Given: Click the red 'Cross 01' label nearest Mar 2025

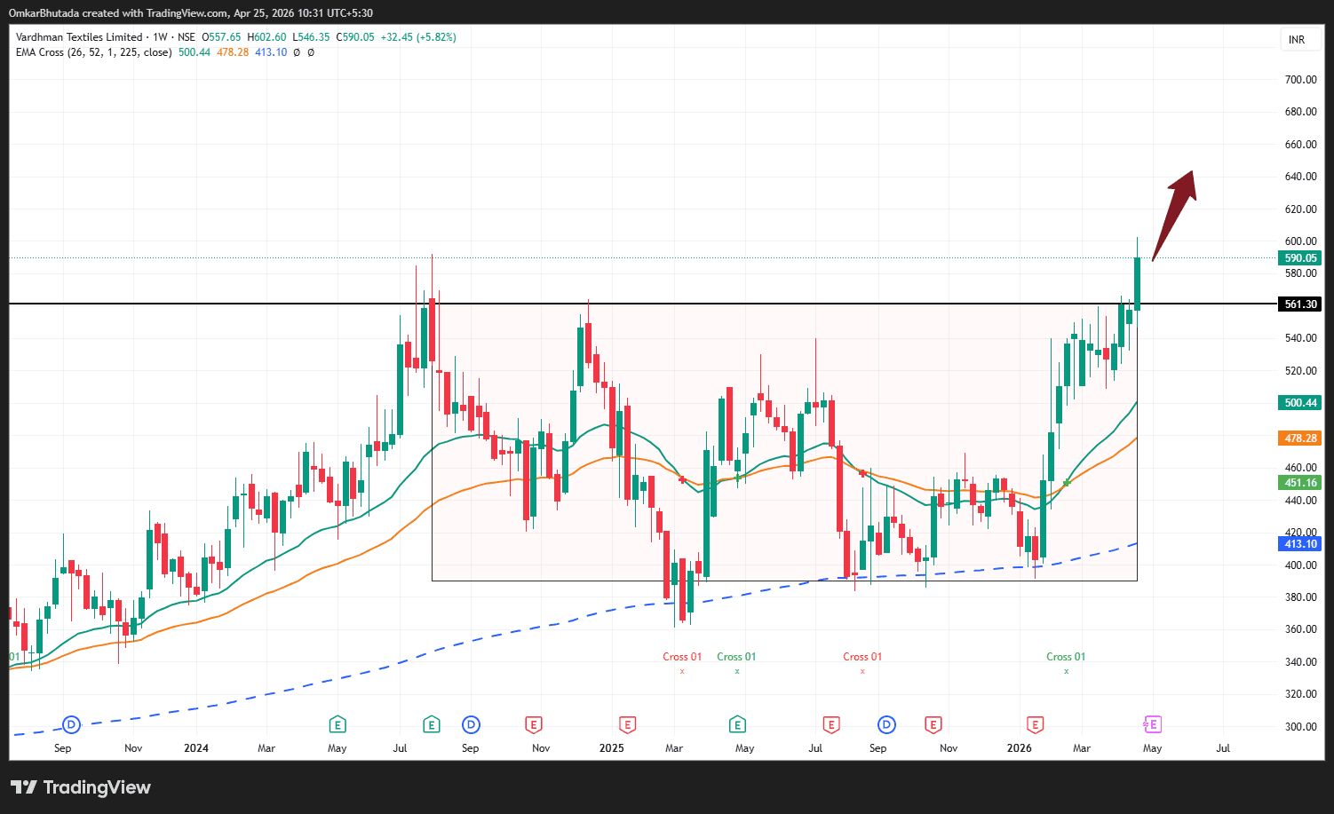Looking at the screenshot, I should pos(682,657).
